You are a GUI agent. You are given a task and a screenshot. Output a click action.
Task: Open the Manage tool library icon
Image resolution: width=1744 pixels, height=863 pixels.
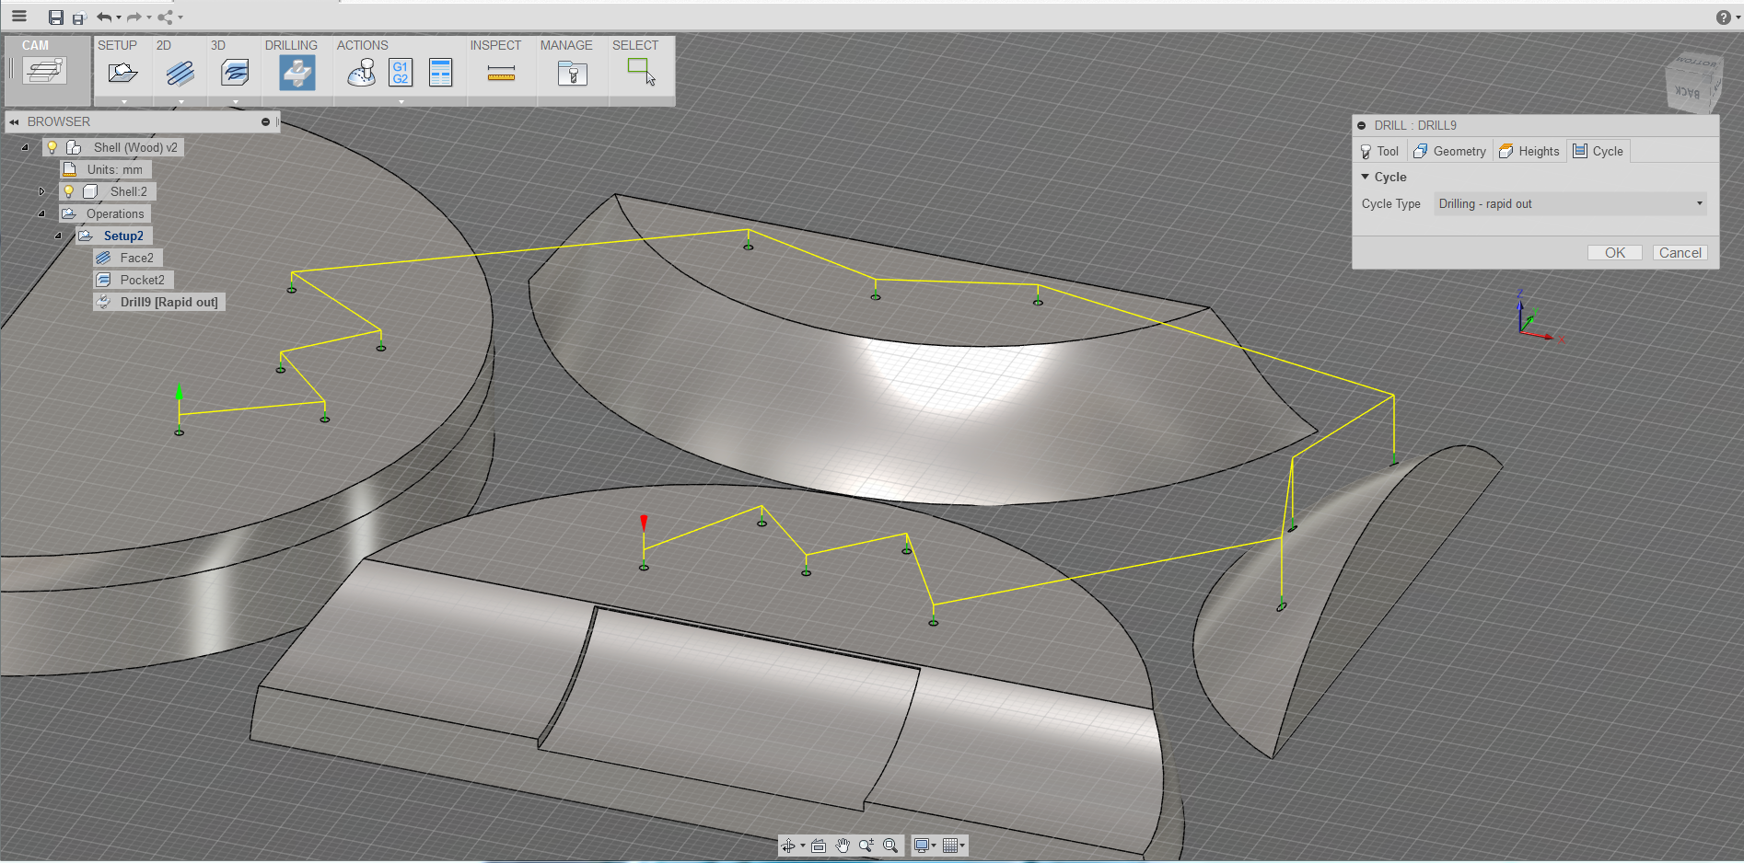(x=572, y=74)
